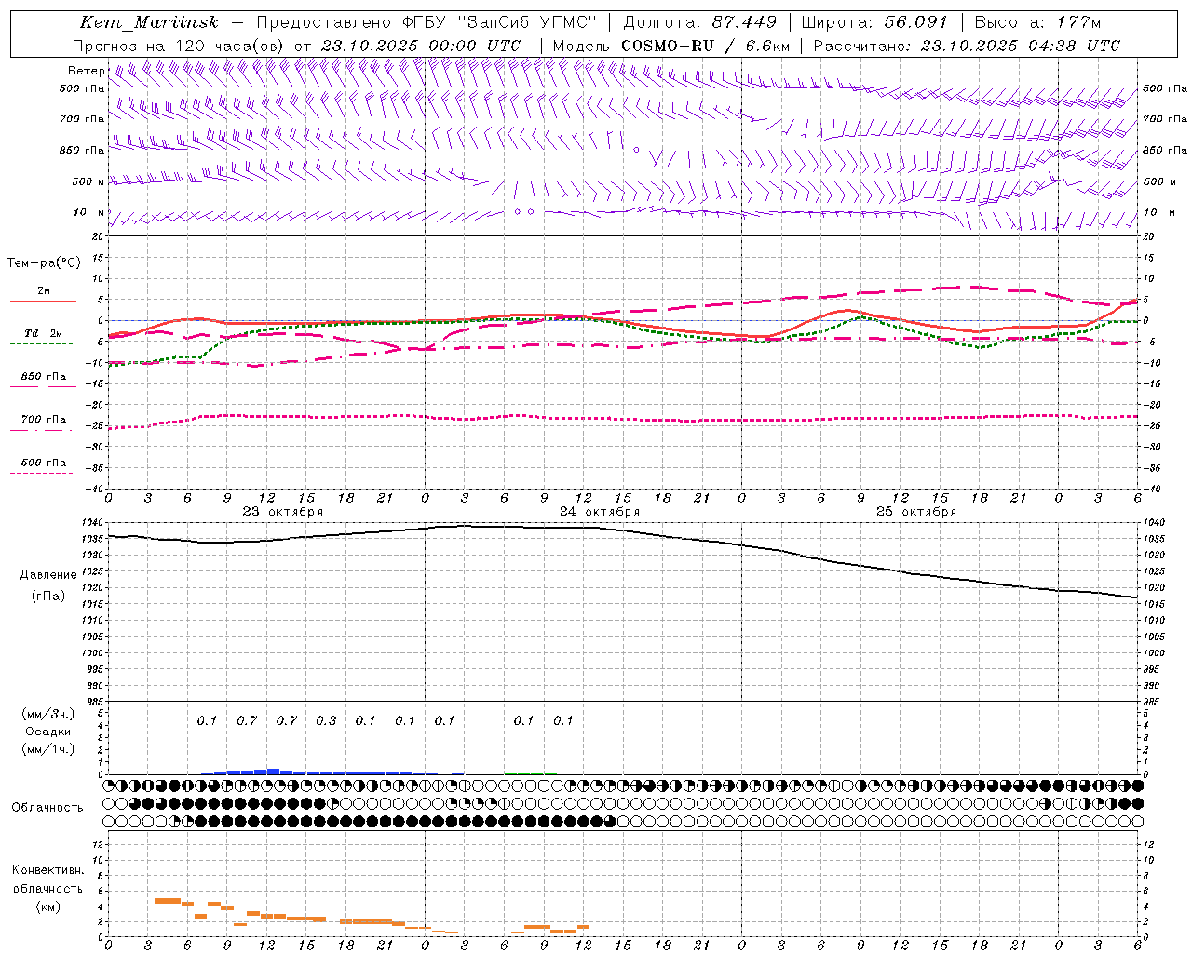Click the Конвективн. panel label
The image size is (1192, 953).
click(47, 870)
